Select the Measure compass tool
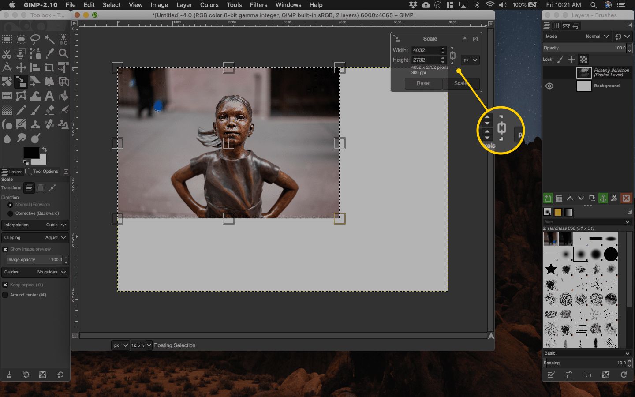The width and height of the screenshot is (635, 397). pyautogui.click(x=7, y=67)
